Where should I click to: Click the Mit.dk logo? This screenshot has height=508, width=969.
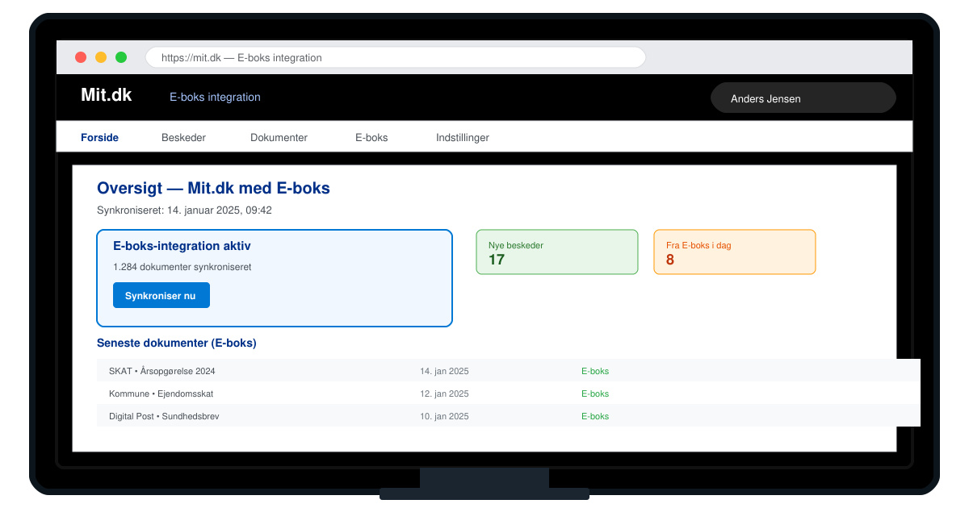tap(107, 95)
